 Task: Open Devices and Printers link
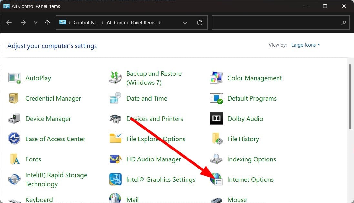coord(155,119)
